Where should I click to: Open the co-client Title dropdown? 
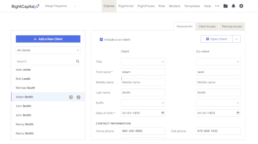tap(218, 62)
